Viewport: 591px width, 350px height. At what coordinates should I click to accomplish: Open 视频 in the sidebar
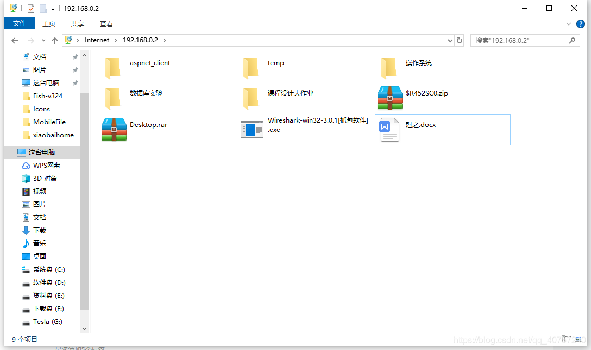pos(34,192)
